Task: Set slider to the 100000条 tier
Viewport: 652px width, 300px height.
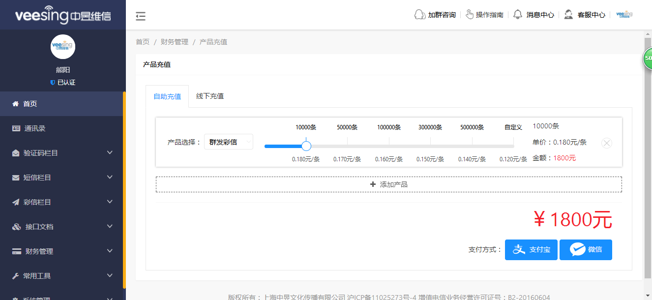Action: pos(389,146)
